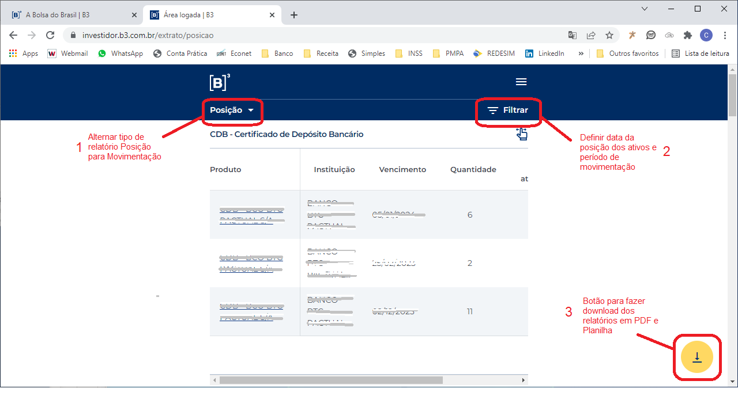This screenshot has height=396, width=738.
Task: Open the PMPA bookmarks folder
Action: tap(448, 54)
